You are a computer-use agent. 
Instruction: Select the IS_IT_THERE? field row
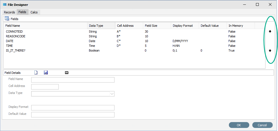(134, 50)
